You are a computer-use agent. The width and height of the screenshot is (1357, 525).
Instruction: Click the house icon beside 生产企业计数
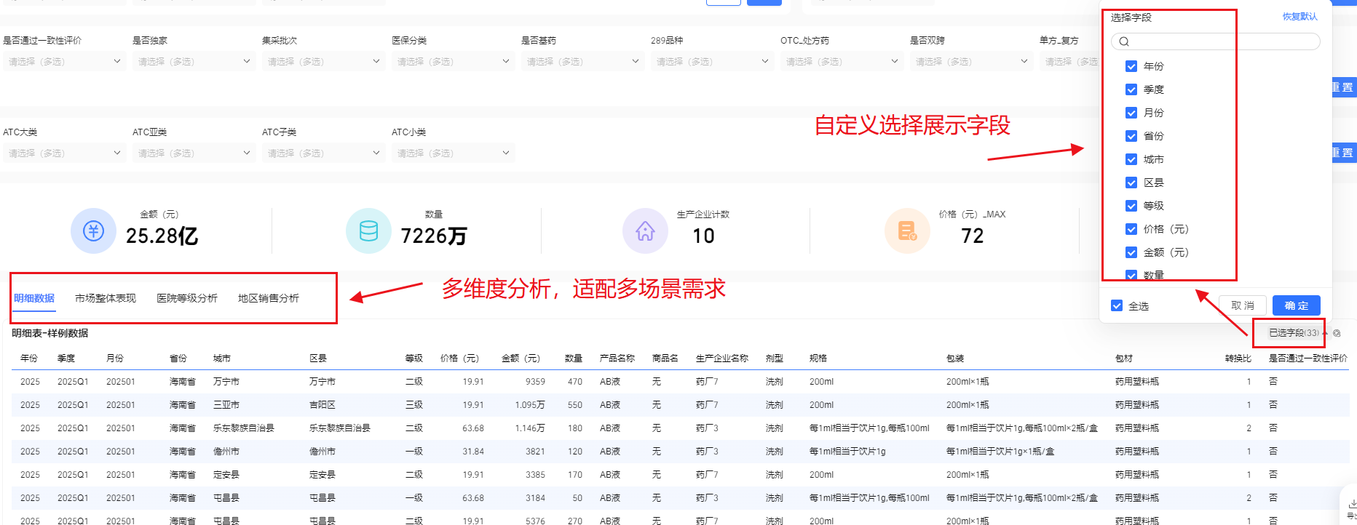pyautogui.click(x=645, y=231)
